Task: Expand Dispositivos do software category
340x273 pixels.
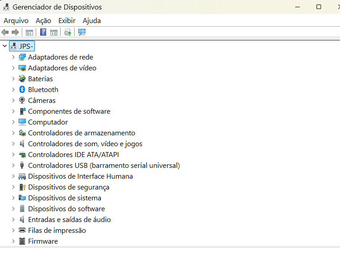Action: (x=13, y=209)
